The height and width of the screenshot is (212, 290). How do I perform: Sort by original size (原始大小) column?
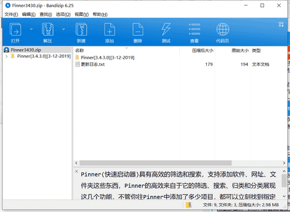click(x=240, y=50)
